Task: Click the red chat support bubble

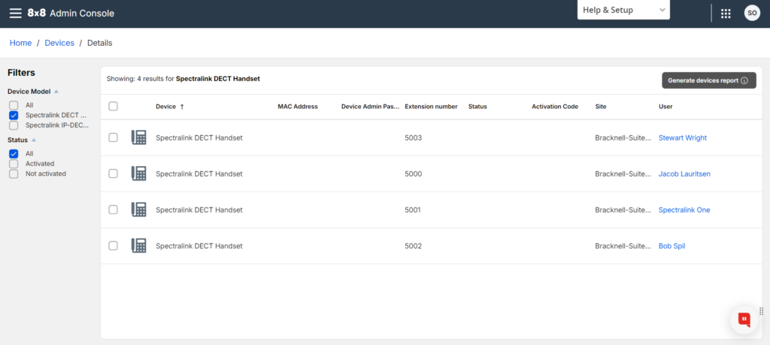Action: tap(744, 320)
